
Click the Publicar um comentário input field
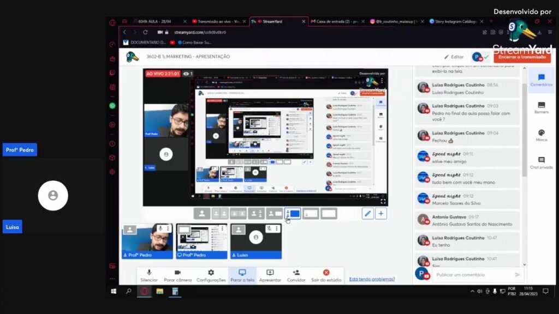point(472,275)
